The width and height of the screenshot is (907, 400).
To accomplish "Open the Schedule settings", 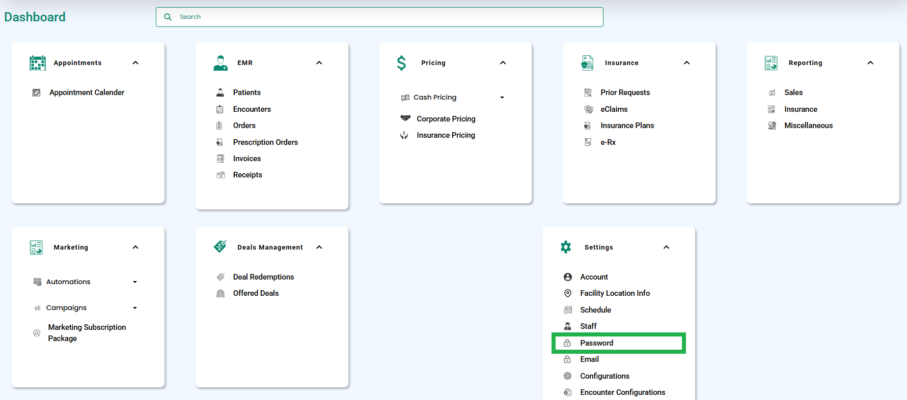I will pyautogui.click(x=596, y=310).
